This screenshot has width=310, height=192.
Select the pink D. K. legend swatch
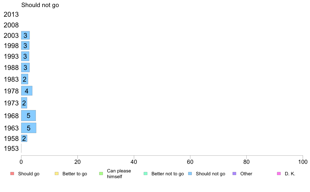(x=279, y=174)
